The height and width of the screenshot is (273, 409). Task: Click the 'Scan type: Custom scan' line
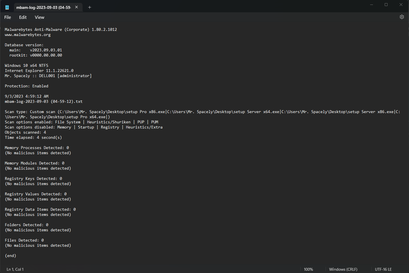(x=202, y=115)
